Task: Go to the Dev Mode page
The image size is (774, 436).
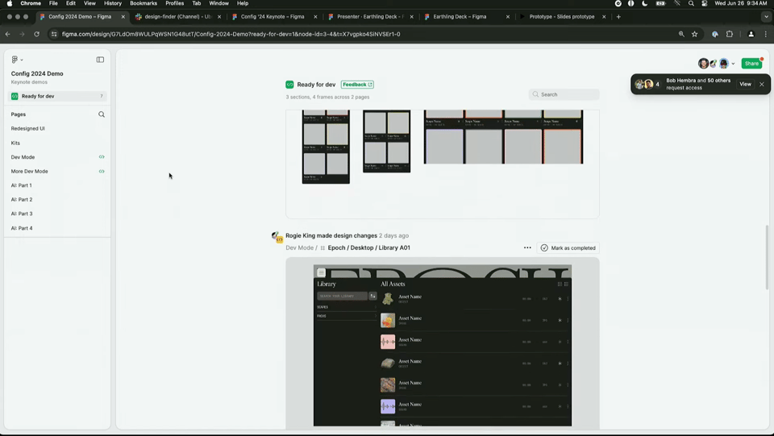Action: pos(23,157)
